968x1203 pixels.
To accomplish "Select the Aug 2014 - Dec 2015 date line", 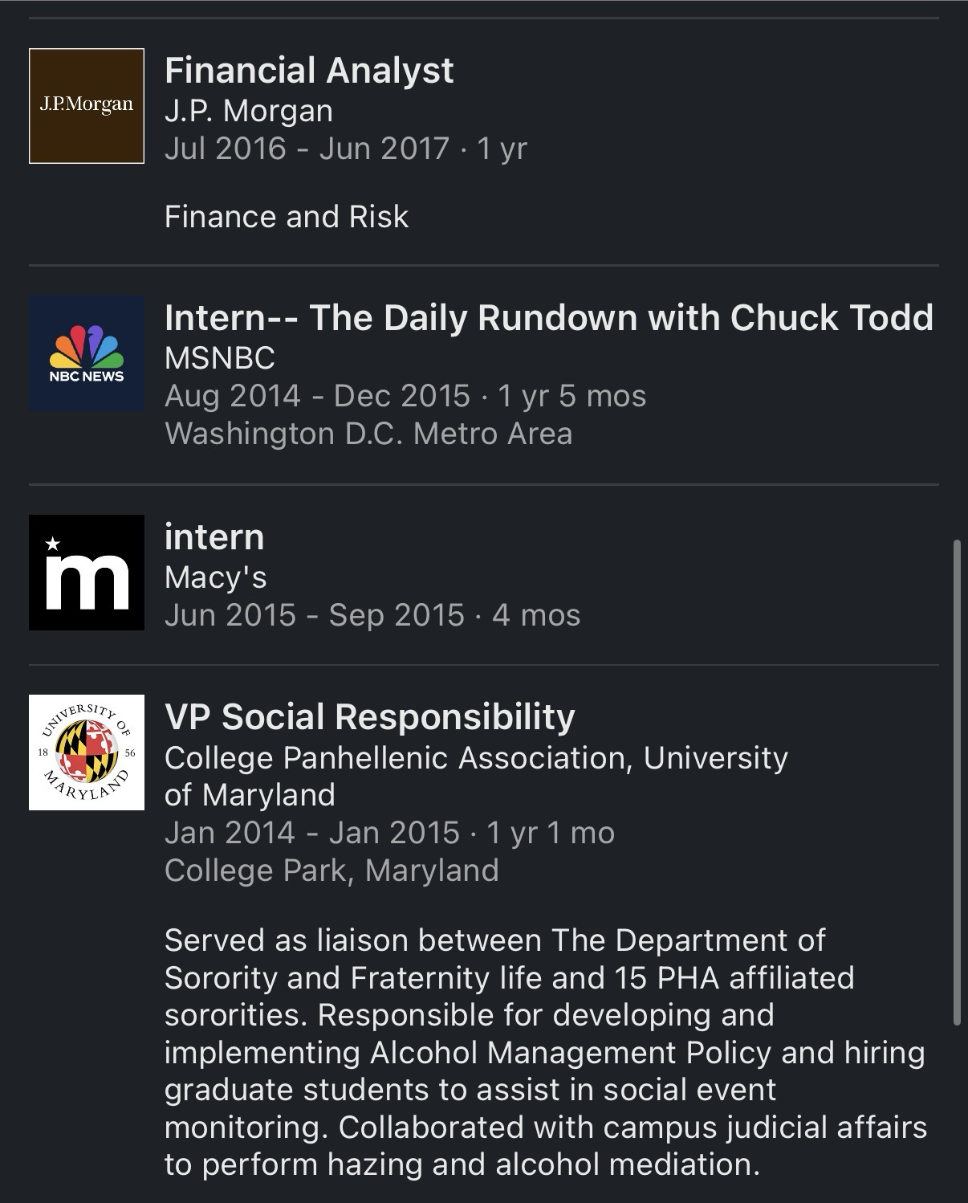I will point(405,396).
